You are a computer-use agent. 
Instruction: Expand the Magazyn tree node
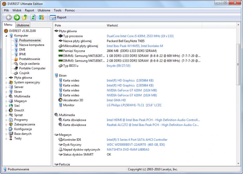pos(6,101)
